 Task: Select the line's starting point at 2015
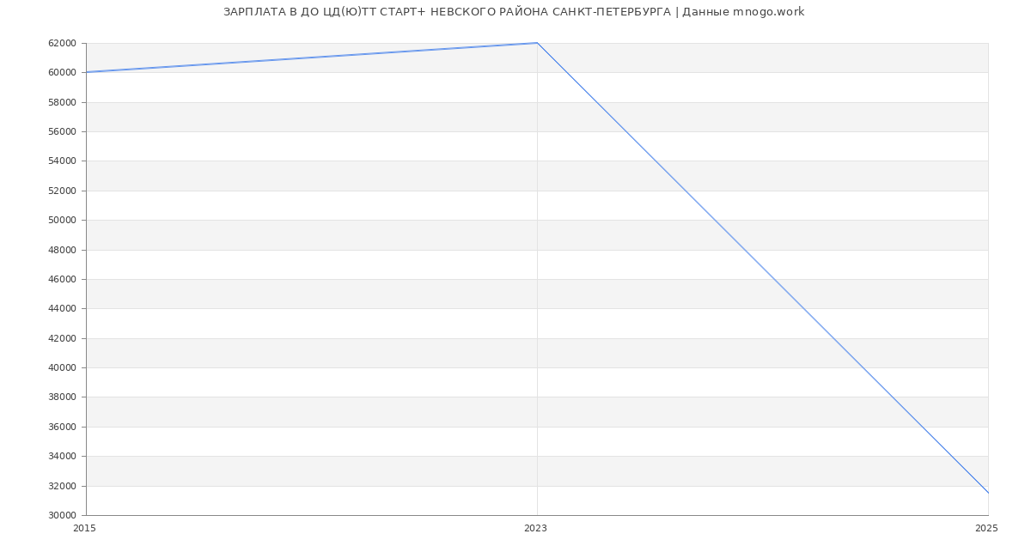(x=87, y=72)
